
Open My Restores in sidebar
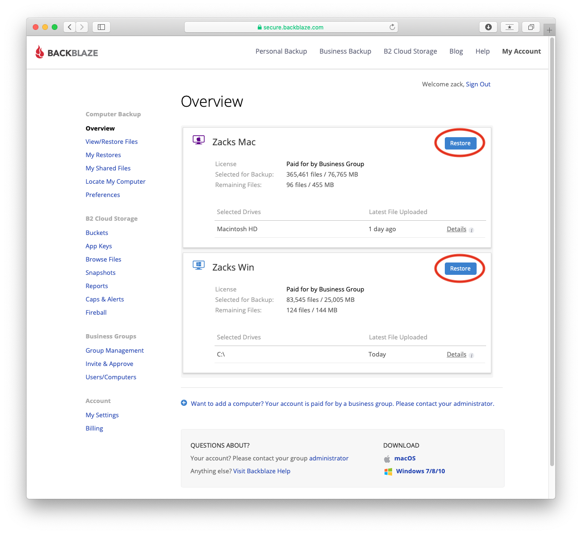[103, 155]
